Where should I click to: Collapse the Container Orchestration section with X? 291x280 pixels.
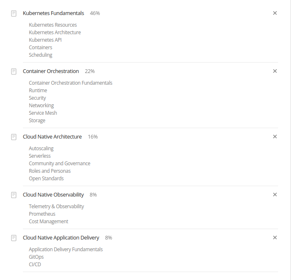click(x=275, y=71)
